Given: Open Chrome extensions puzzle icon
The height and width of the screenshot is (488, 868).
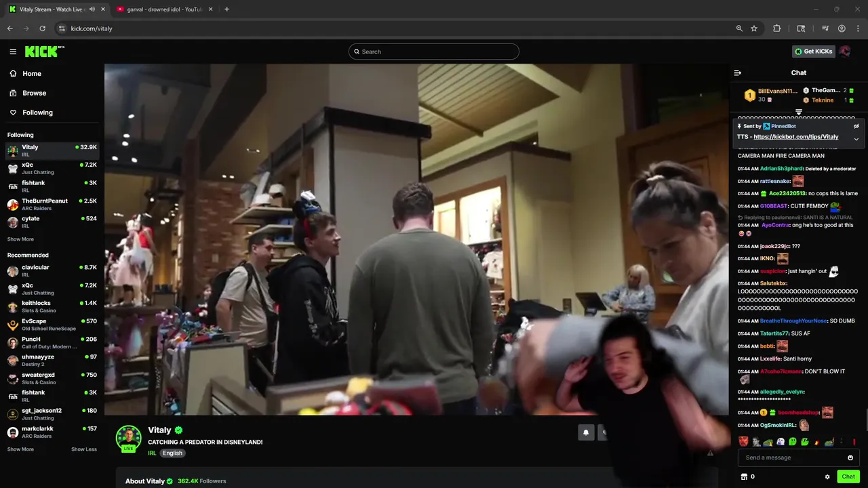Looking at the screenshot, I should coord(777,28).
